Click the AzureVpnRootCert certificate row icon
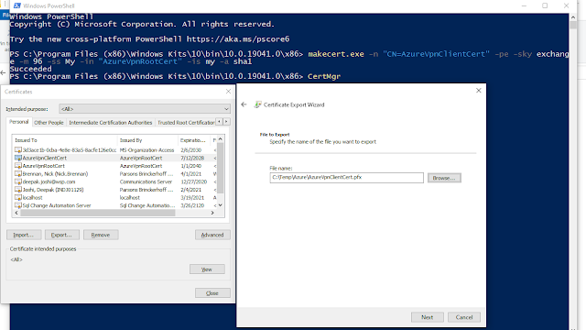586x330 pixels. click(18, 166)
